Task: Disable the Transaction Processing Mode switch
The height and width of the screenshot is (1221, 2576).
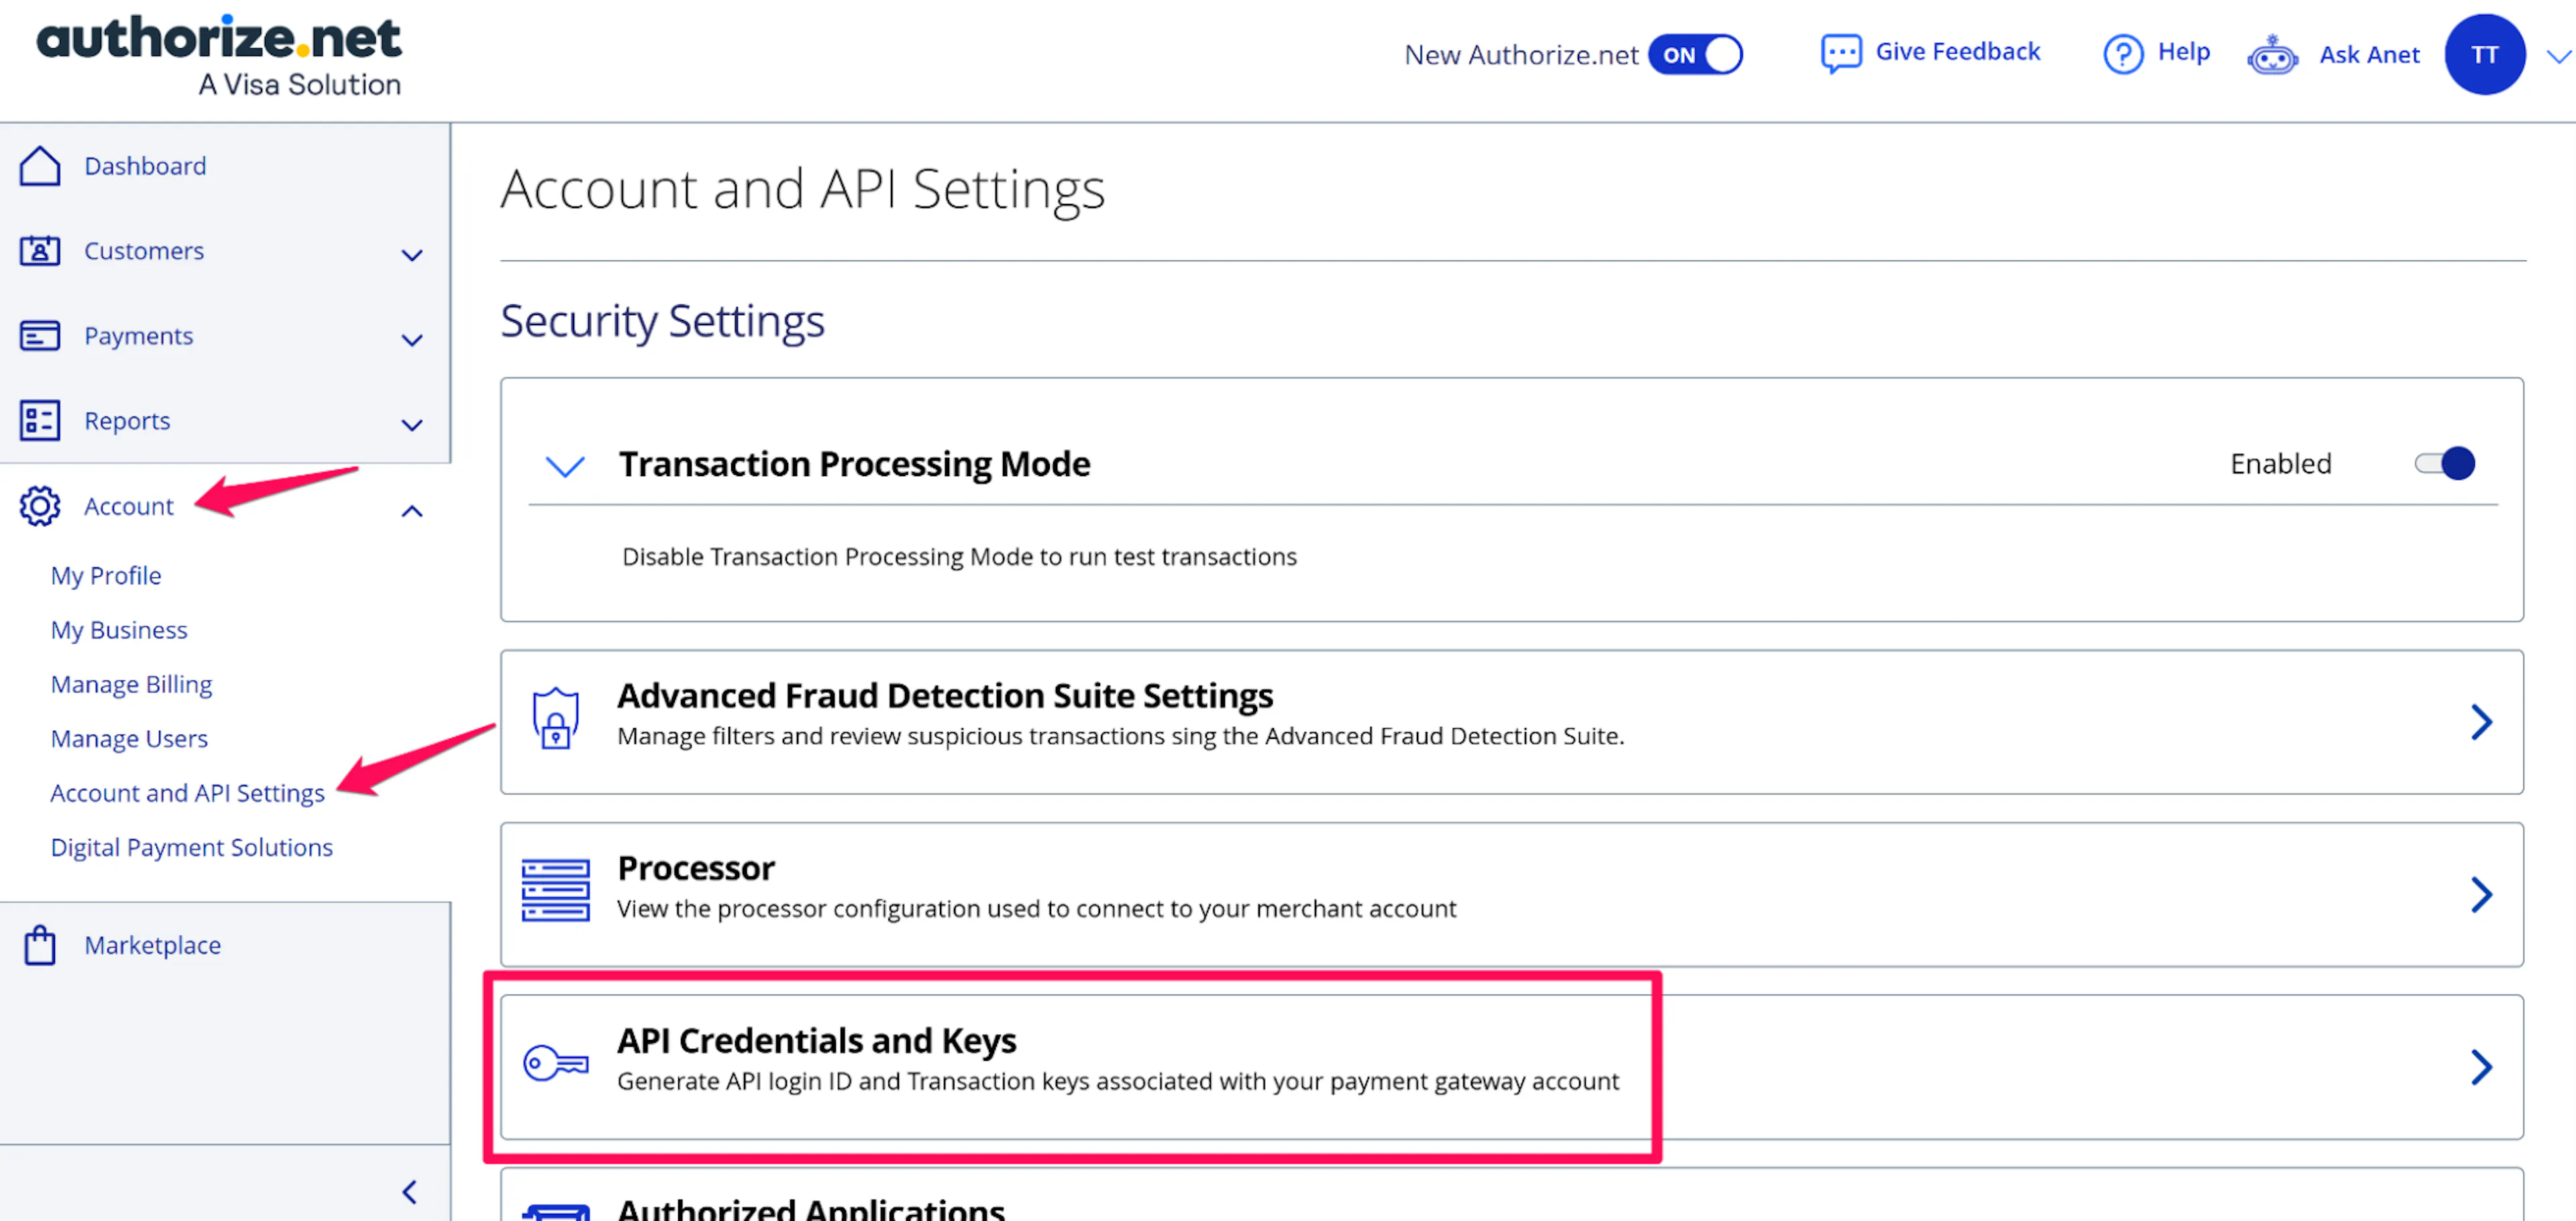Action: [2444, 463]
